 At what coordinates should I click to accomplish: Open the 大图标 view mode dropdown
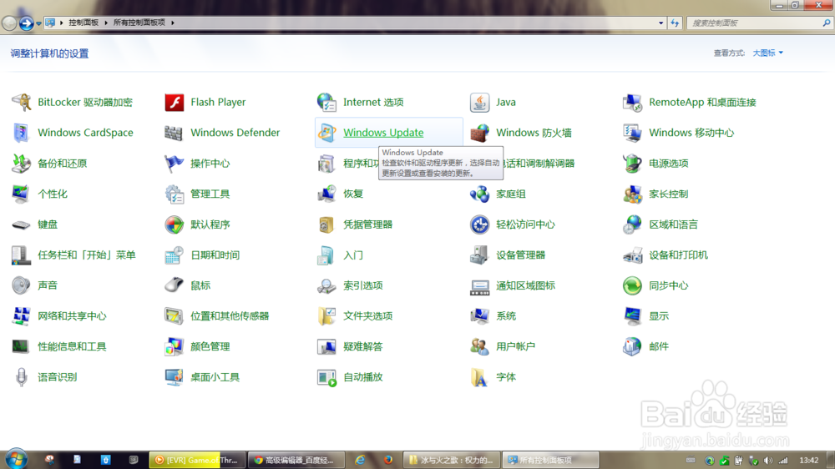767,53
